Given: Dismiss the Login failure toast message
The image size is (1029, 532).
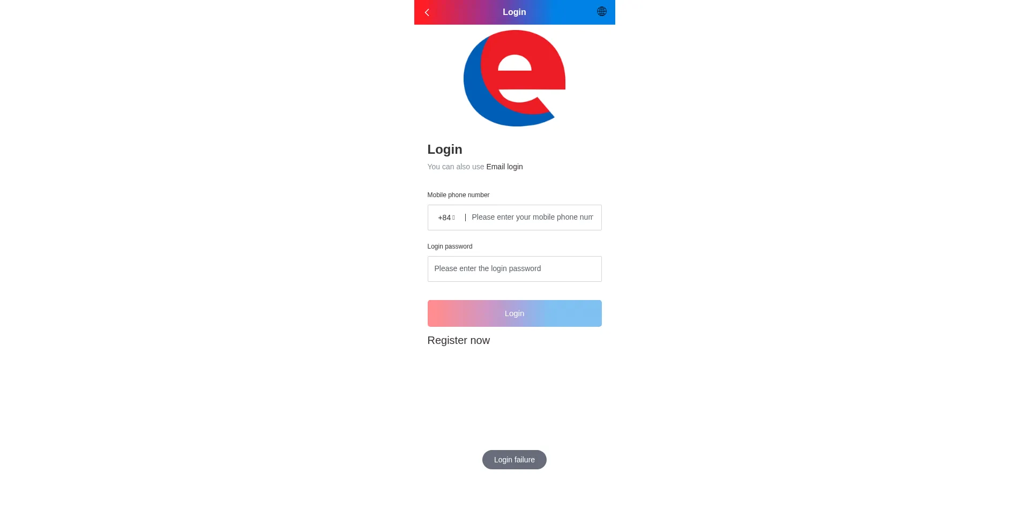Looking at the screenshot, I should point(514,460).
